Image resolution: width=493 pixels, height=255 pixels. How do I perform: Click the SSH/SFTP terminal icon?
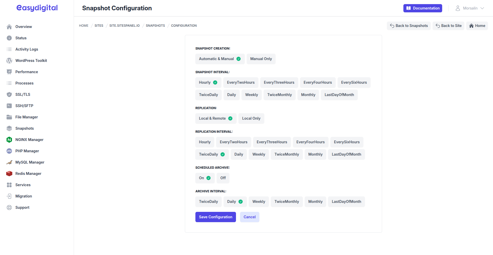click(x=9, y=106)
